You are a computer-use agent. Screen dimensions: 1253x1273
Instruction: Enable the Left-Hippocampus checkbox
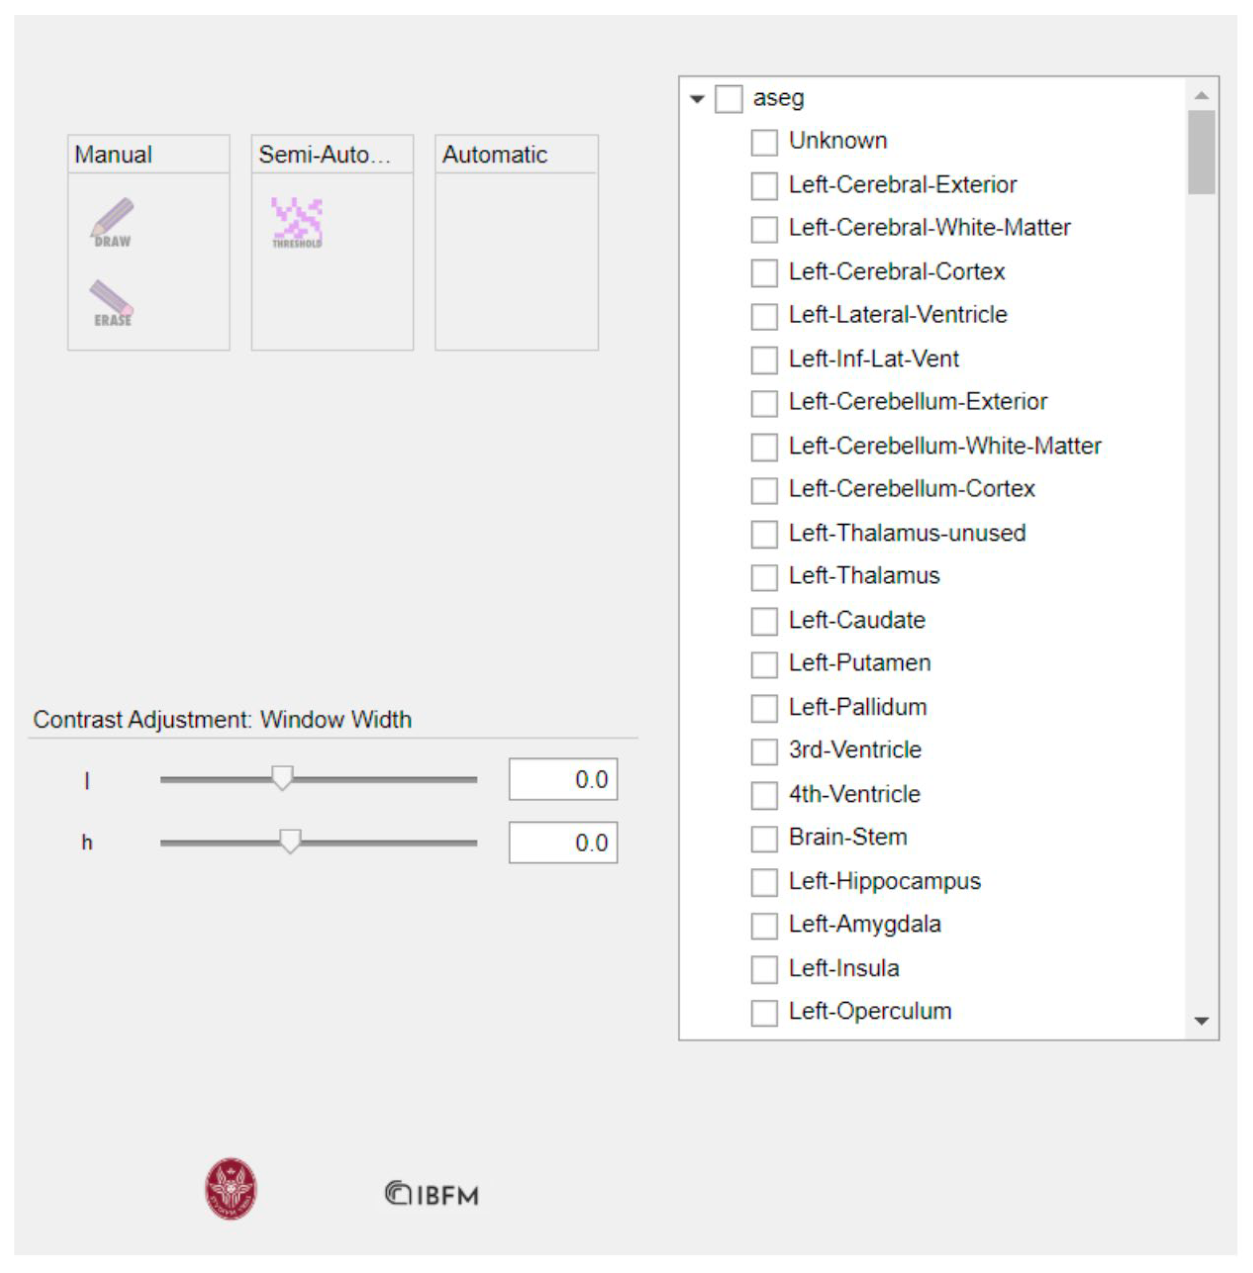pos(764,882)
